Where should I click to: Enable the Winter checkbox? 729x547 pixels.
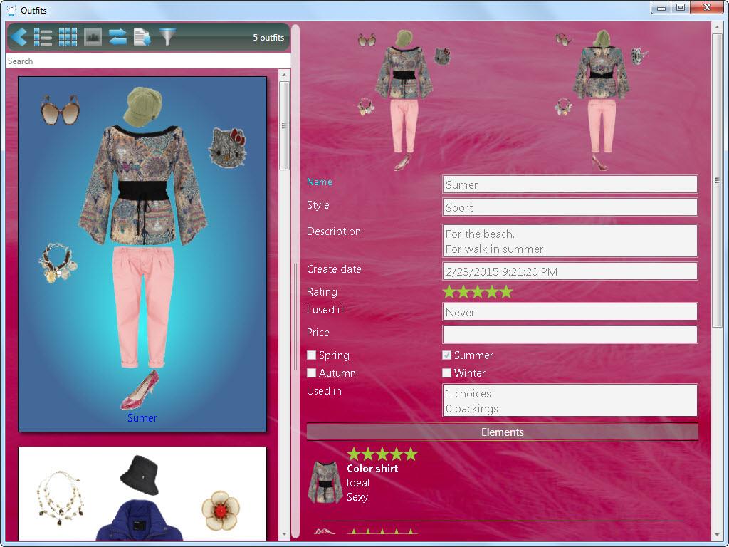(x=447, y=373)
